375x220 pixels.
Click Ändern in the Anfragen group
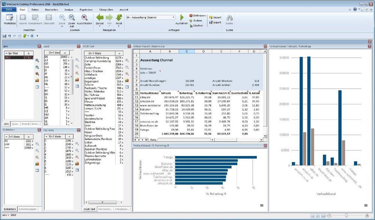point(196,21)
